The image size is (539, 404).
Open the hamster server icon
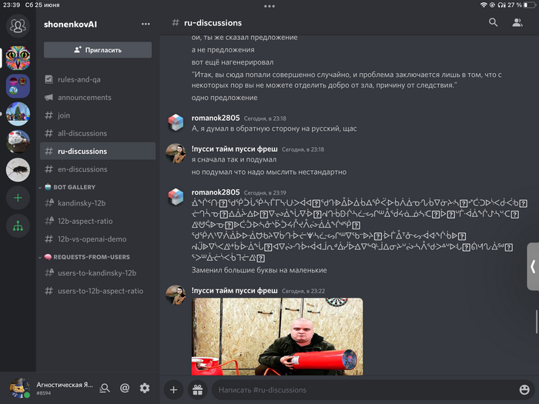(x=18, y=142)
